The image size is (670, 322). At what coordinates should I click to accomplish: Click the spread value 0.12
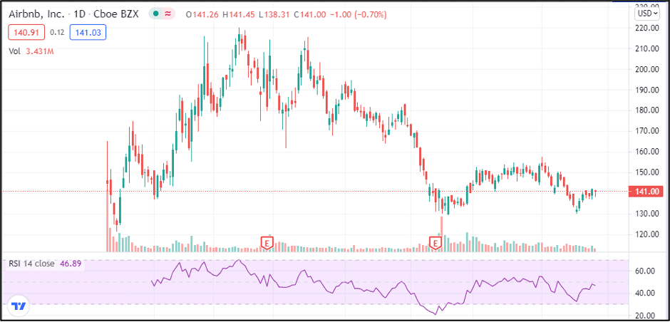pyautogui.click(x=57, y=32)
